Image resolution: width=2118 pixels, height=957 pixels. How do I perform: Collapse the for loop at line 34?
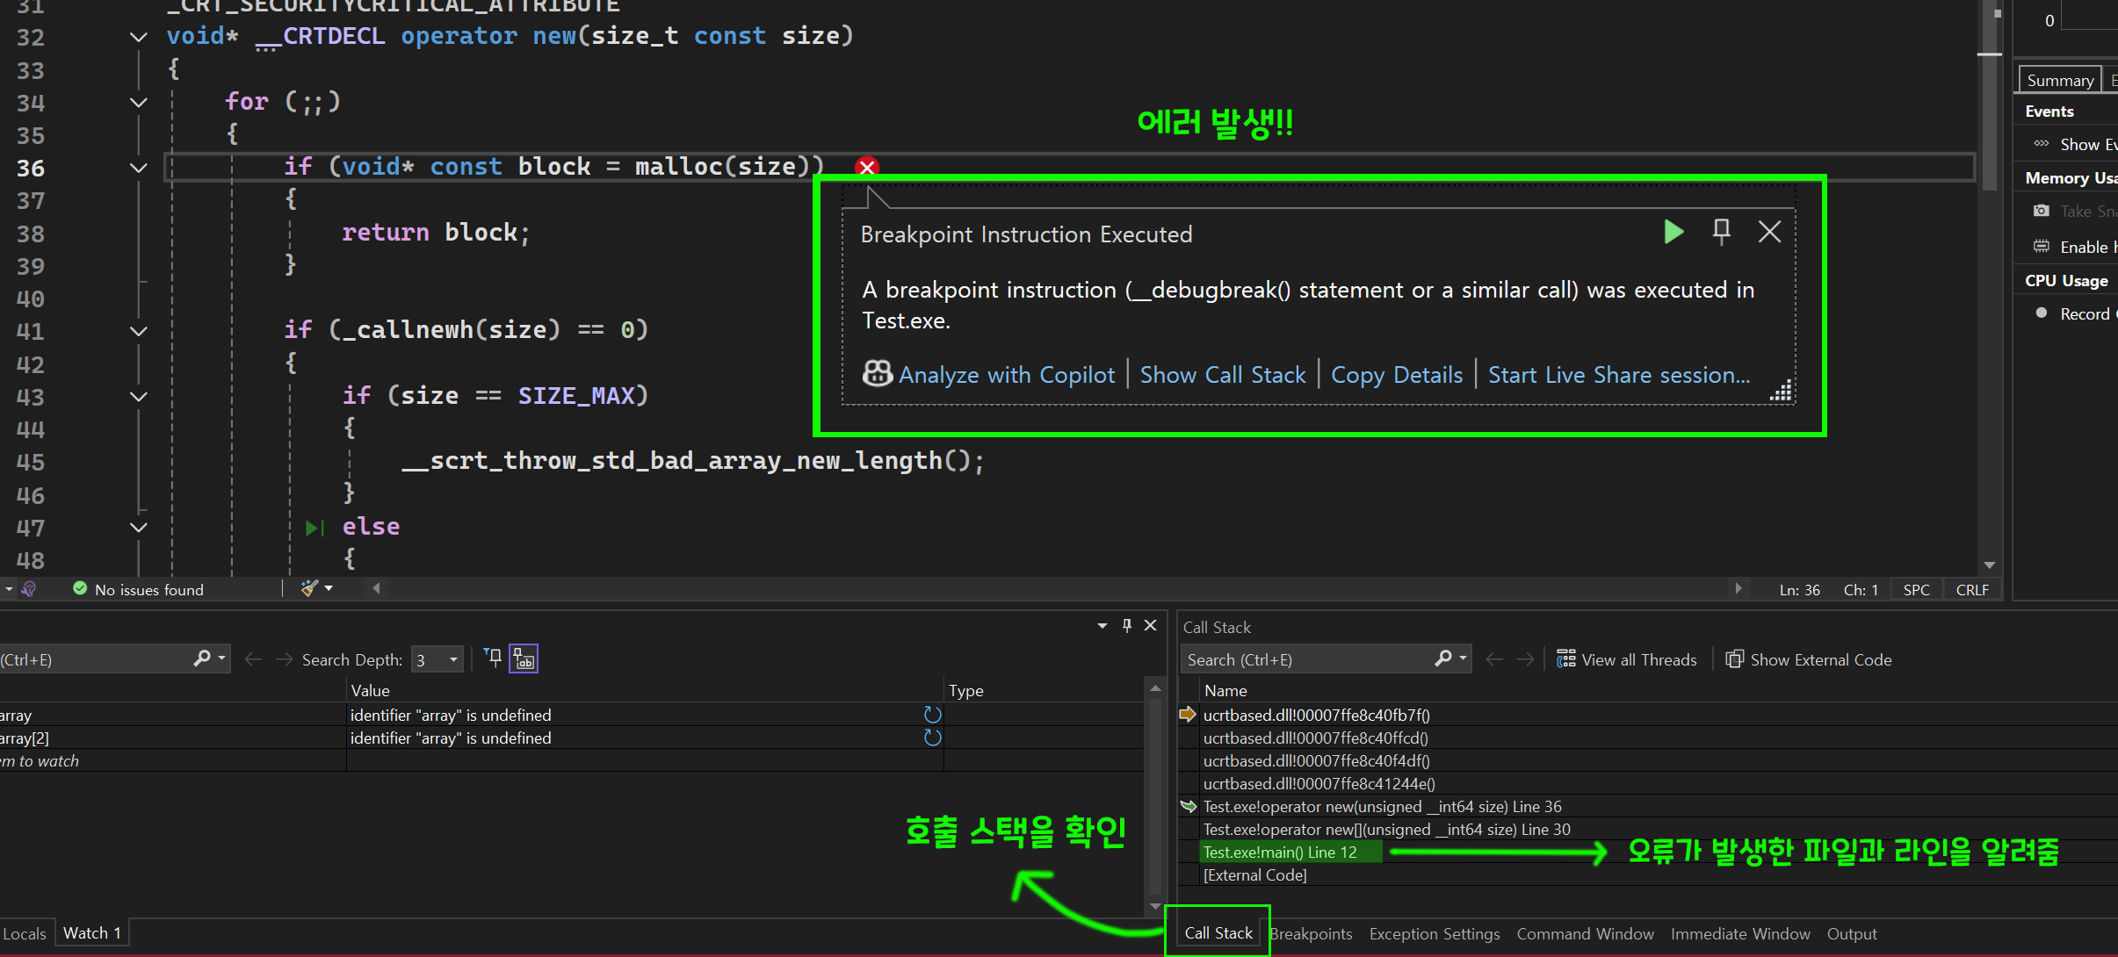click(x=138, y=102)
